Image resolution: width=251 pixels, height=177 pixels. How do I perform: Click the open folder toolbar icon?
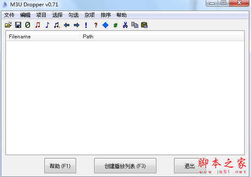[8, 25]
